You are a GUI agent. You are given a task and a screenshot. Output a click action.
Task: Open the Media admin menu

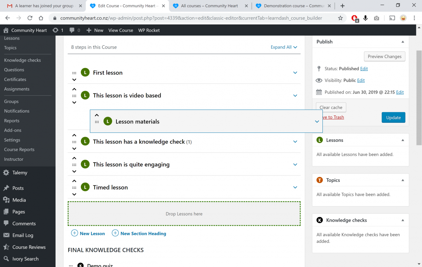pyautogui.click(x=19, y=200)
